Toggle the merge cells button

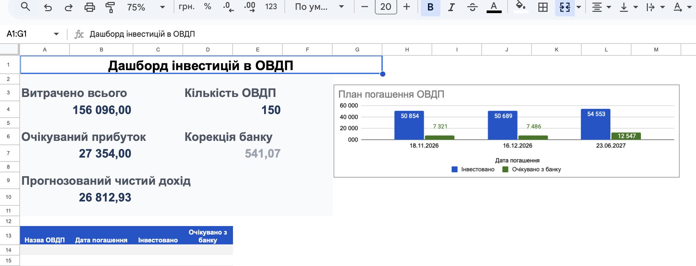565,7
